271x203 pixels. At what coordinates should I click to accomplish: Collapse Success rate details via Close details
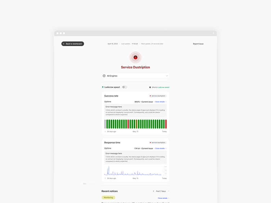click(161, 102)
